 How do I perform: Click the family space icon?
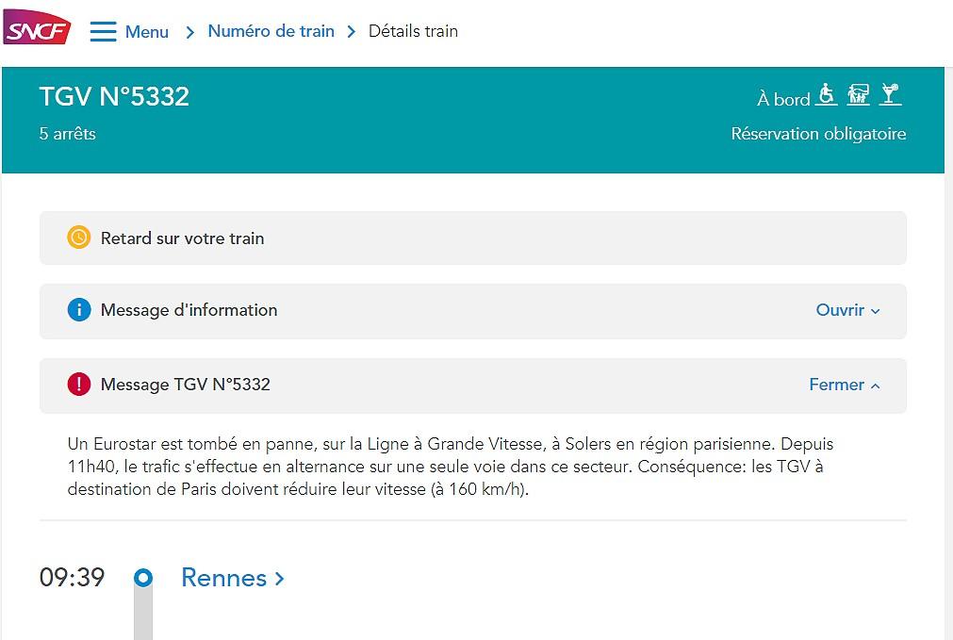point(858,94)
